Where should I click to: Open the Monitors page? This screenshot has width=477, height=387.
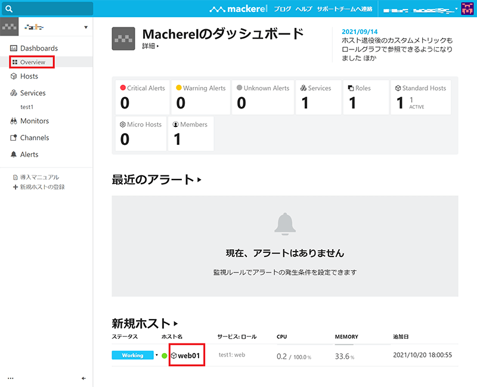point(34,121)
